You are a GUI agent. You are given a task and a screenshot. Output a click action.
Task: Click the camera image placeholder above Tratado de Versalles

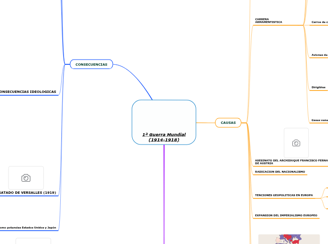pyautogui.click(x=26, y=178)
